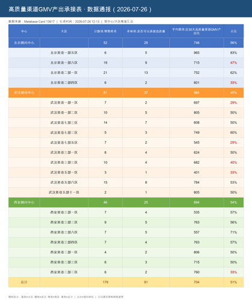Click the 401 value in 武汉英语五部一区 row
The image size is (252, 300).
pos(196,172)
